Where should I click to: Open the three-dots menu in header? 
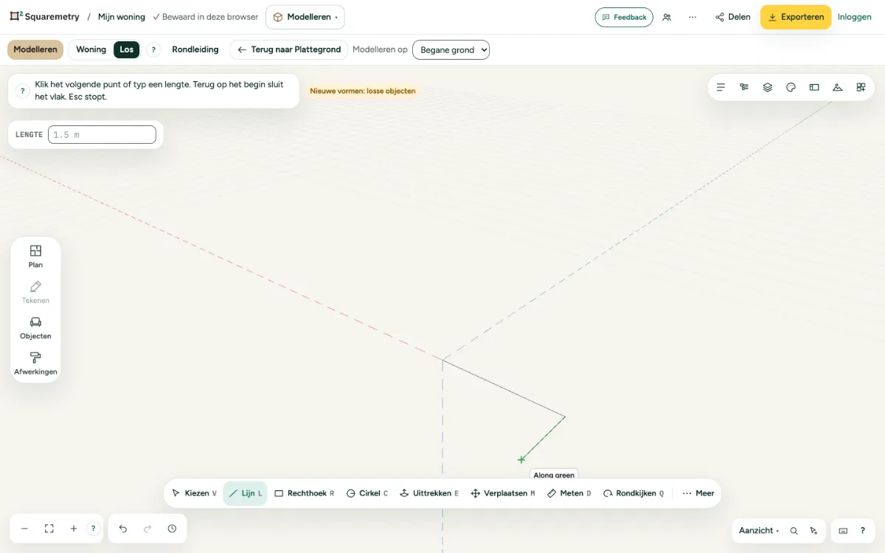pyautogui.click(x=693, y=17)
